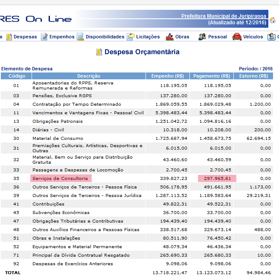
Task: Open the Empenhos menu
Action: click(62, 37)
